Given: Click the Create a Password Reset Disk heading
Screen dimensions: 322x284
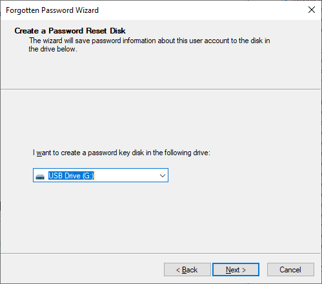Looking at the screenshot, I should pos(70,31).
